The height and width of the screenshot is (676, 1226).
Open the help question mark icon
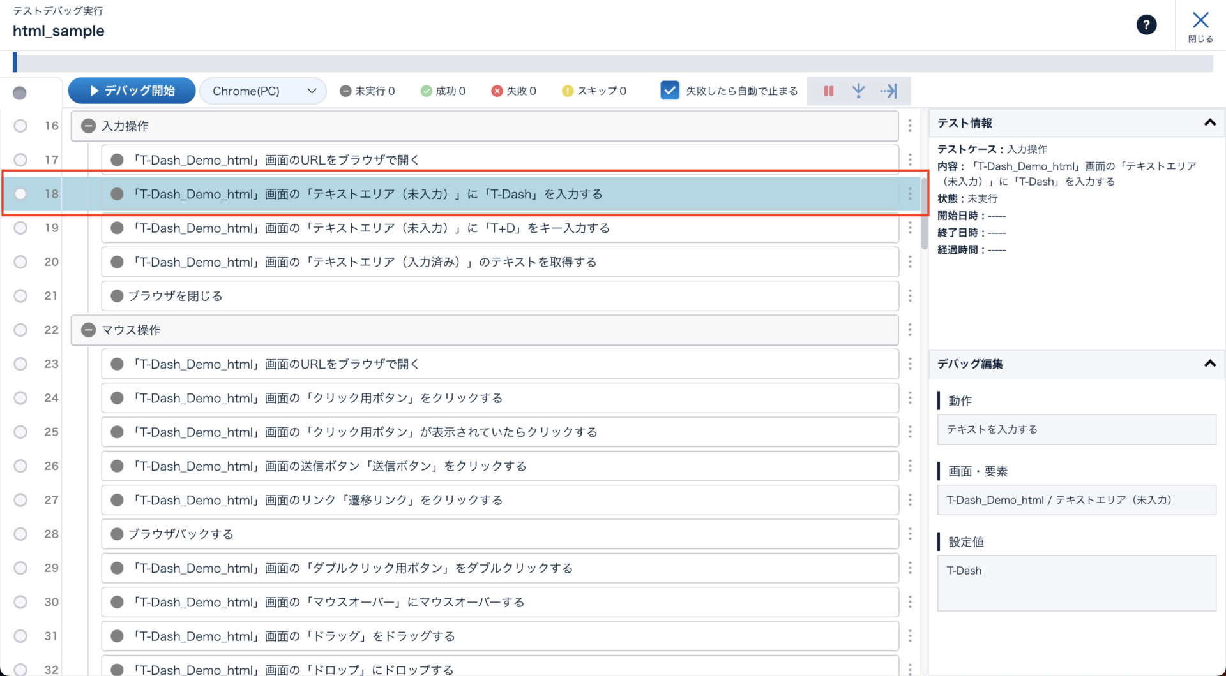tap(1146, 25)
